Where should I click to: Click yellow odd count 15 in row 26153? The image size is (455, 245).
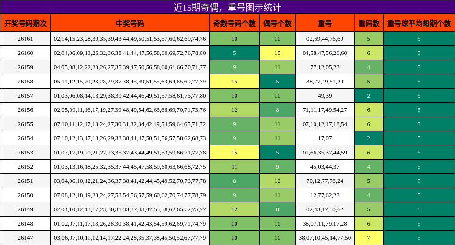click(234, 153)
